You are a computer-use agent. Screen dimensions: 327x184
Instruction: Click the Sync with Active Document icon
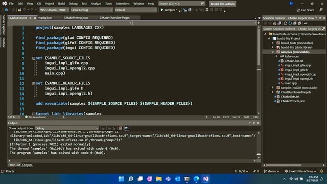(x=286, y=23)
